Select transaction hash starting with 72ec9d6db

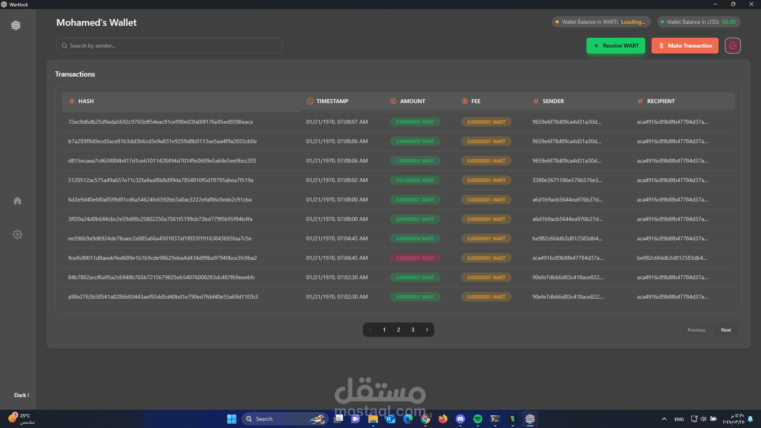pyautogui.click(x=160, y=122)
